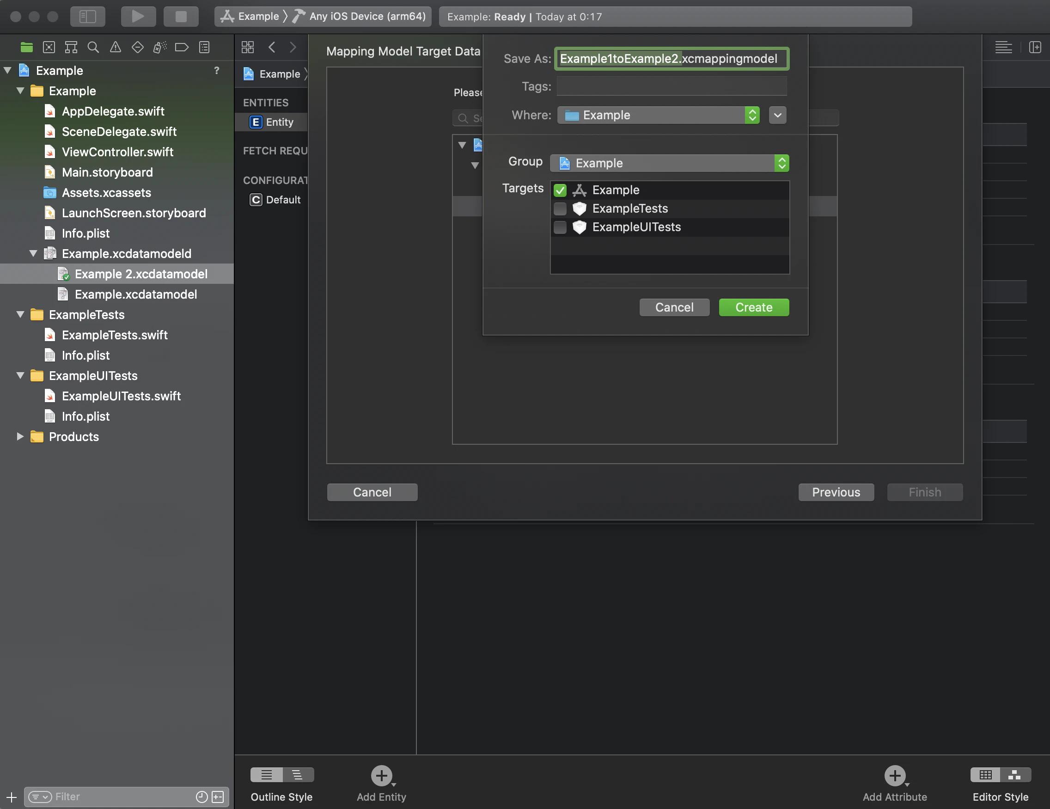This screenshot has width=1050, height=809.
Task: Switch to table Editor Style
Action: [x=985, y=775]
